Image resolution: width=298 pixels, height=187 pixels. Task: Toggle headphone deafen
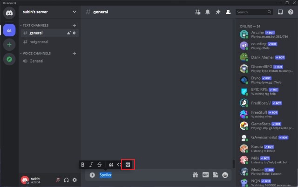click(66, 180)
